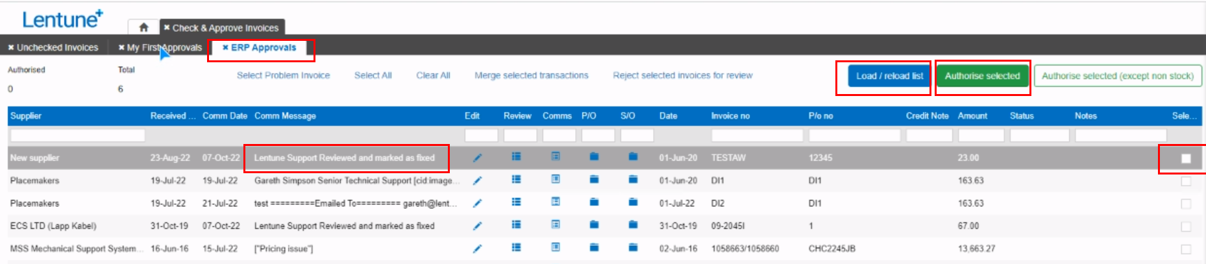Open P/O folder for ECS LTD row
The width and height of the screenshot is (1206, 264).
(594, 225)
